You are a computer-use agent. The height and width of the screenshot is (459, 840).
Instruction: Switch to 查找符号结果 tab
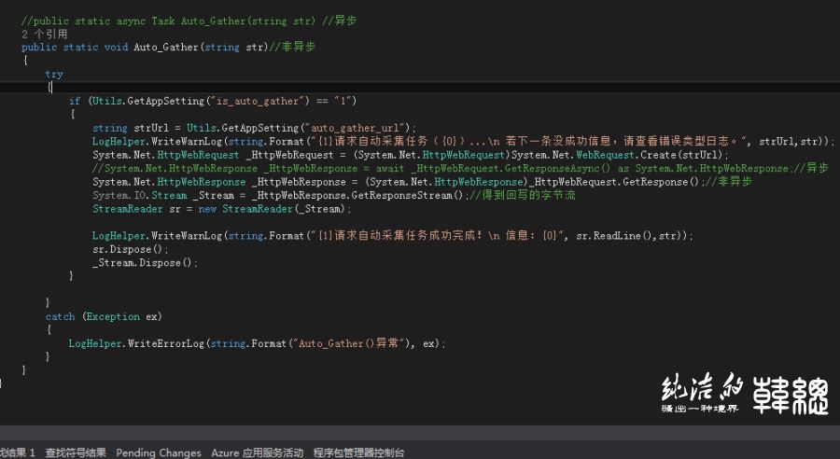pyautogui.click(x=76, y=452)
